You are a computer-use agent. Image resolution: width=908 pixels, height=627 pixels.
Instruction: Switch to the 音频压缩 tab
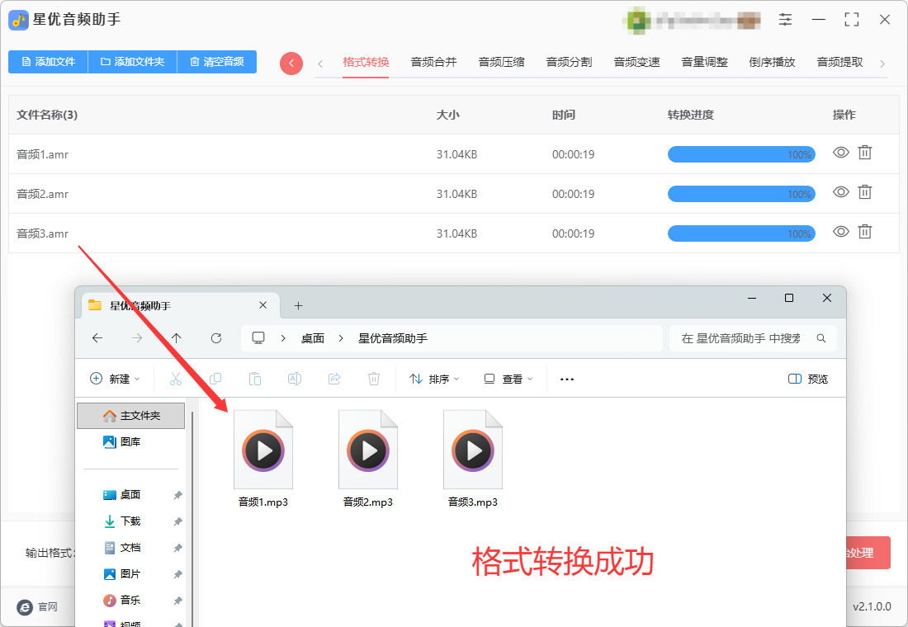(x=502, y=62)
